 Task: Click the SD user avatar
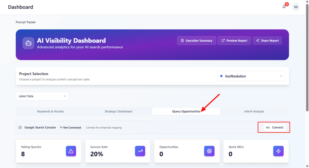coord(296,7)
